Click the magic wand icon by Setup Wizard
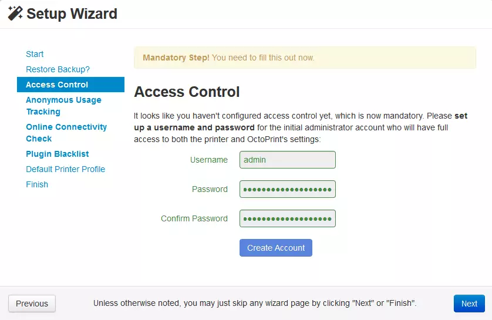 tap(15, 14)
